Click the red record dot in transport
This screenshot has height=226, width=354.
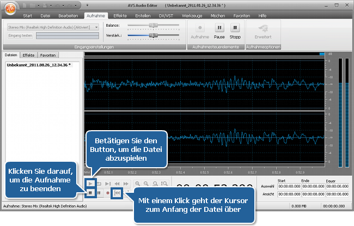coord(108,193)
